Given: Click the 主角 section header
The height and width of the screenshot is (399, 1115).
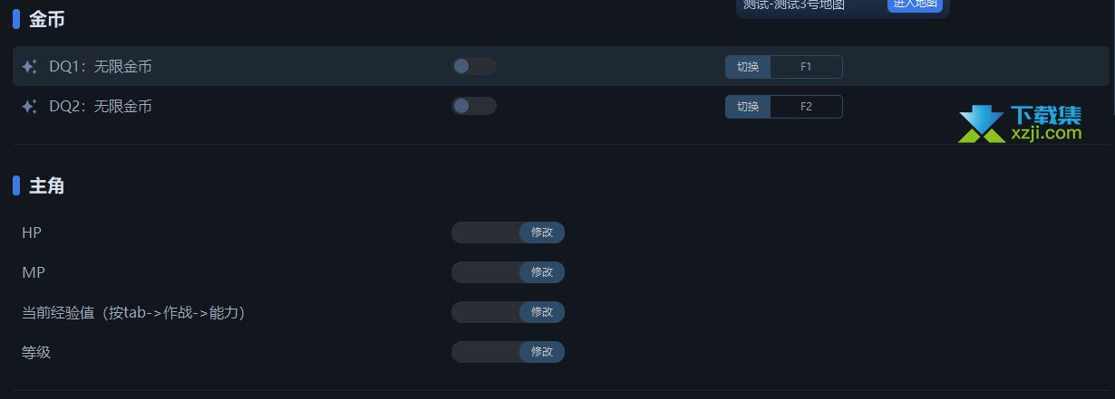Looking at the screenshot, I should 46,186.
